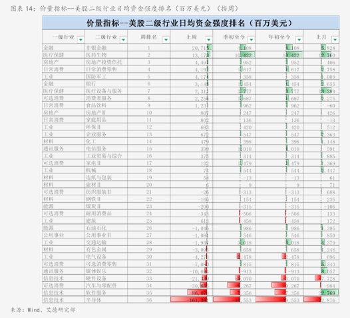Select the 机械 cell

point(106,170)
